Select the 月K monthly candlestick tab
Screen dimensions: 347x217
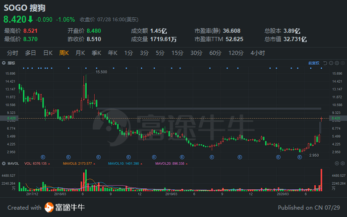pos(80,53)
